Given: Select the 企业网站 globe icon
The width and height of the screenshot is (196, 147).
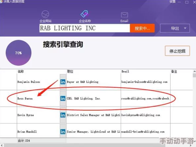Looking at the screenshot, I should pos(45,14).
